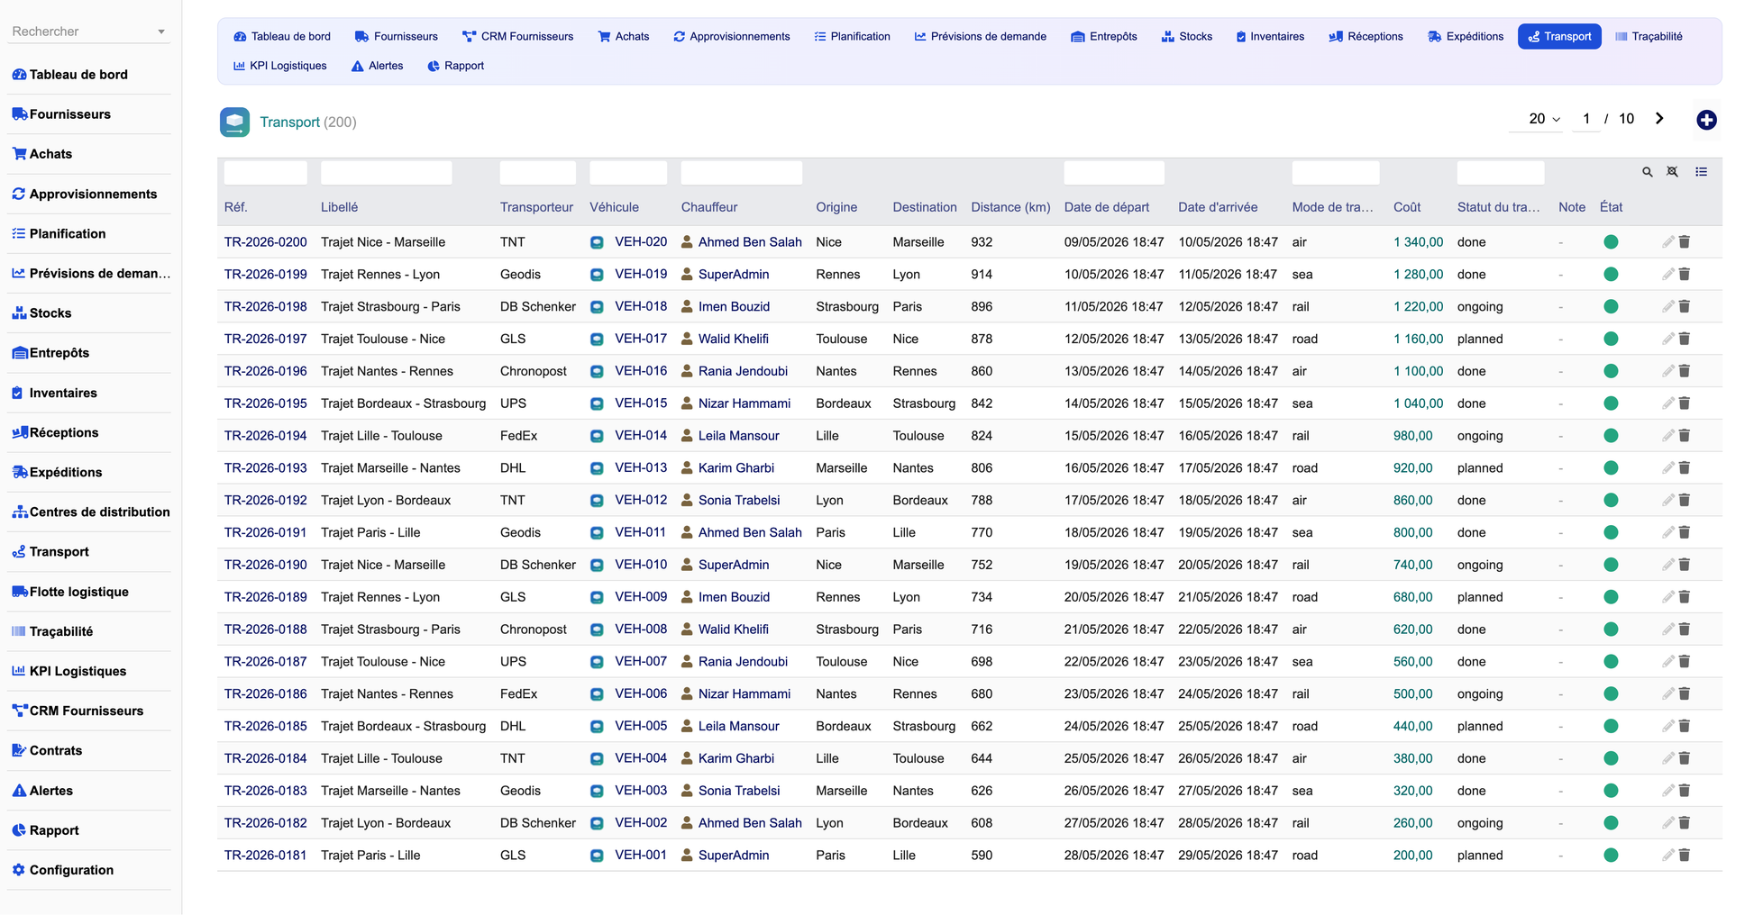This screenshot has height=915, width=1754.
Task: Delete transport TR-2026-0195 with trash icon
Action: point(1684,403)
